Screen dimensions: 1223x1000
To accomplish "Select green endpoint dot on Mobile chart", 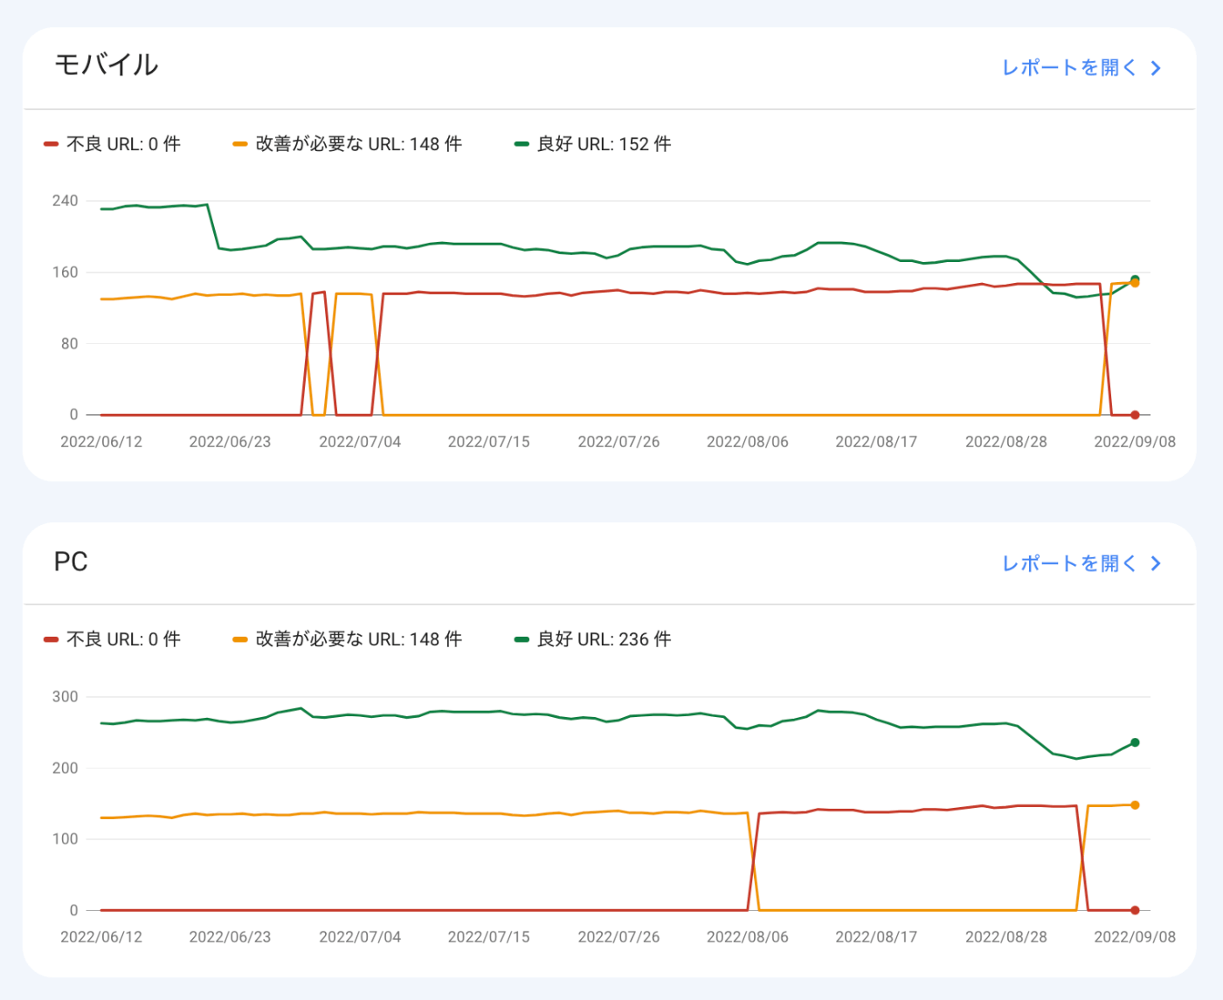I will [1135, 279].
